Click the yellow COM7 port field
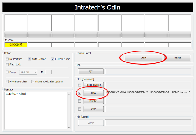 point(16,45)
